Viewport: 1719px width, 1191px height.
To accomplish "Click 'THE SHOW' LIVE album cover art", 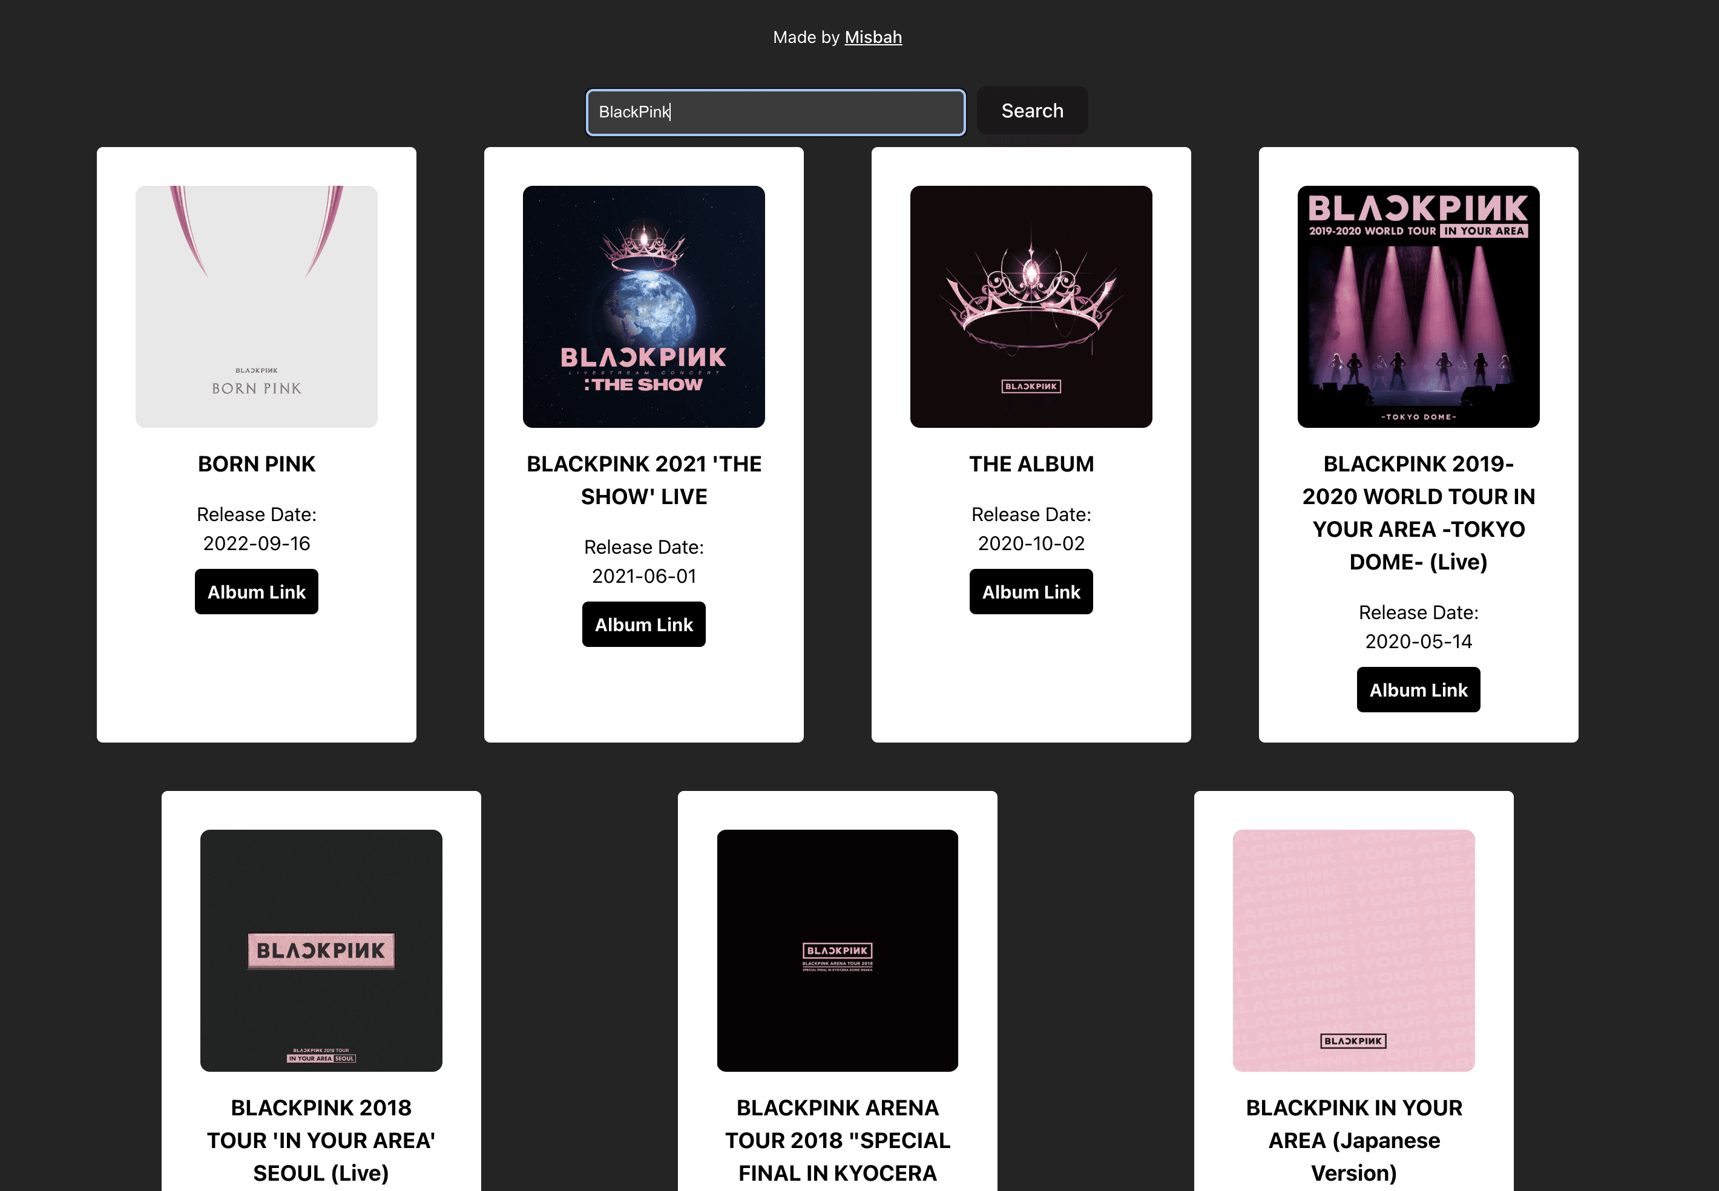I will [643, 307].
